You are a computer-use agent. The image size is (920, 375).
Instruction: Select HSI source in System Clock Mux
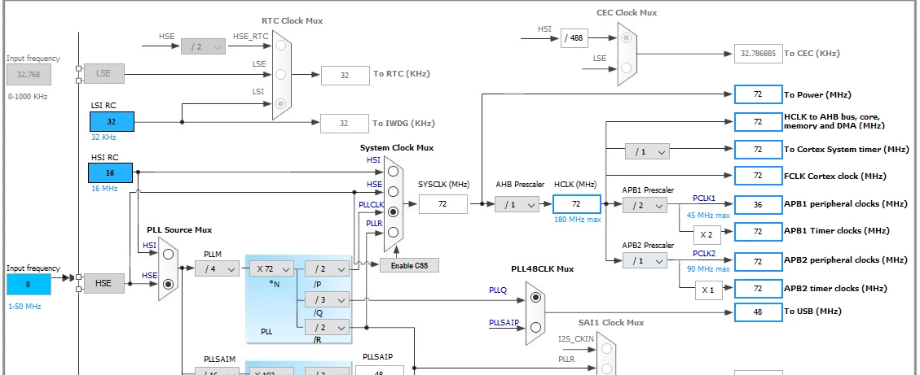coord(393,171)
